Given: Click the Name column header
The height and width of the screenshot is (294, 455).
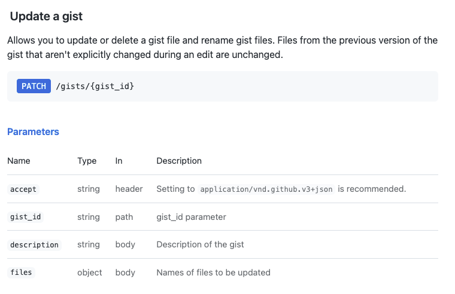Looking at the screenshot, I should 19,161.
